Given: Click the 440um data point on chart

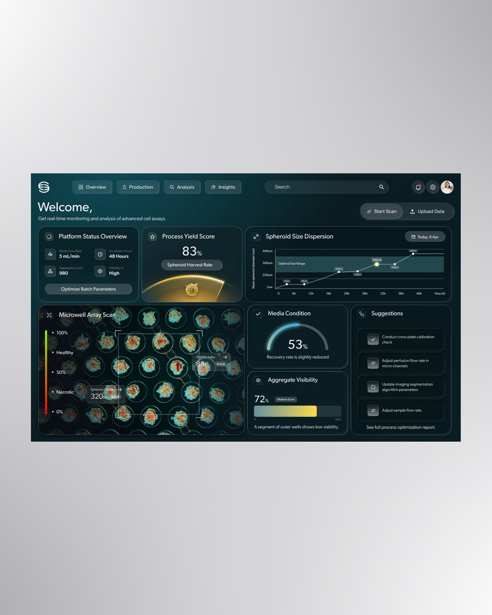Looking at the screenshot, I should click(413, 254).
